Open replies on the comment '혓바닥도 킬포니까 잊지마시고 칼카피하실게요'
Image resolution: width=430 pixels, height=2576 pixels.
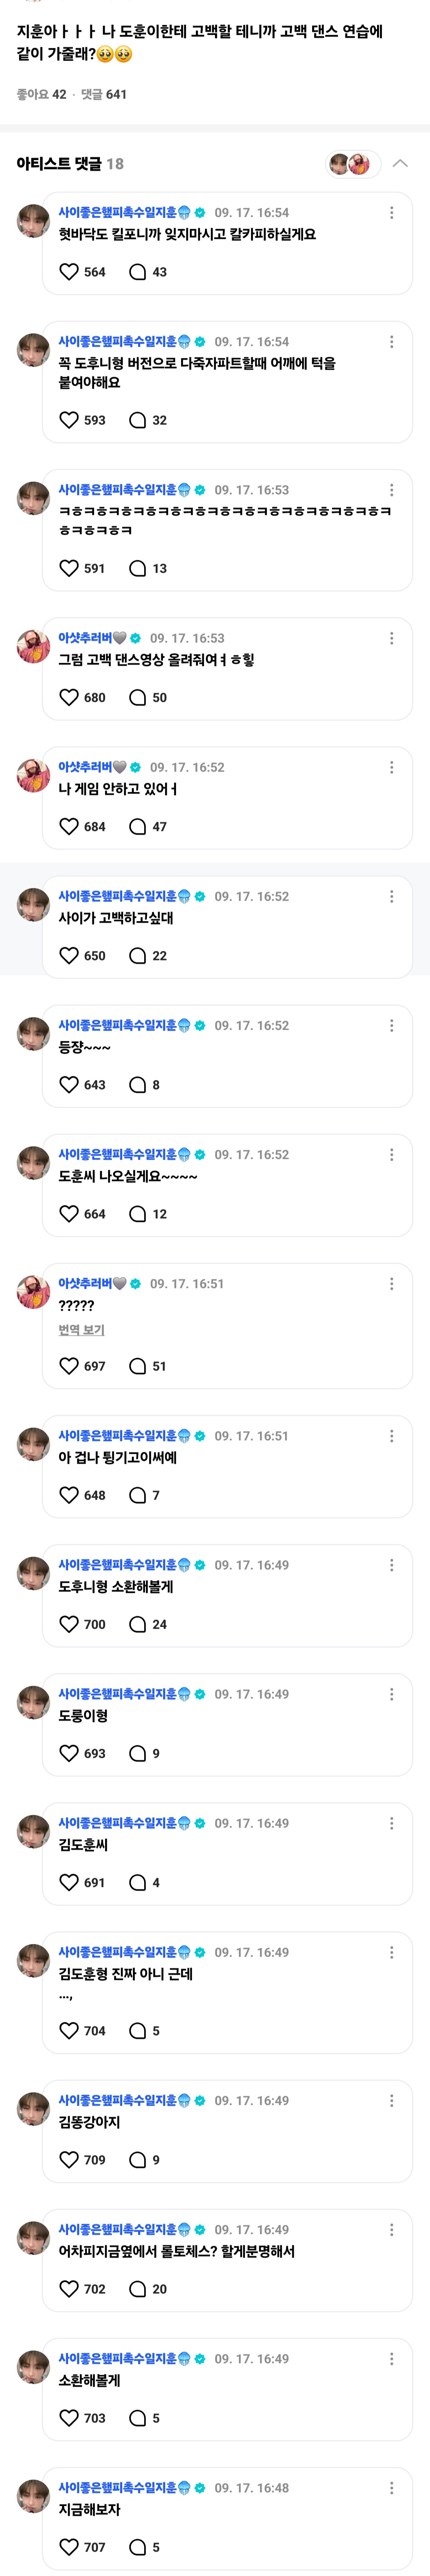[x=138, y=272]
